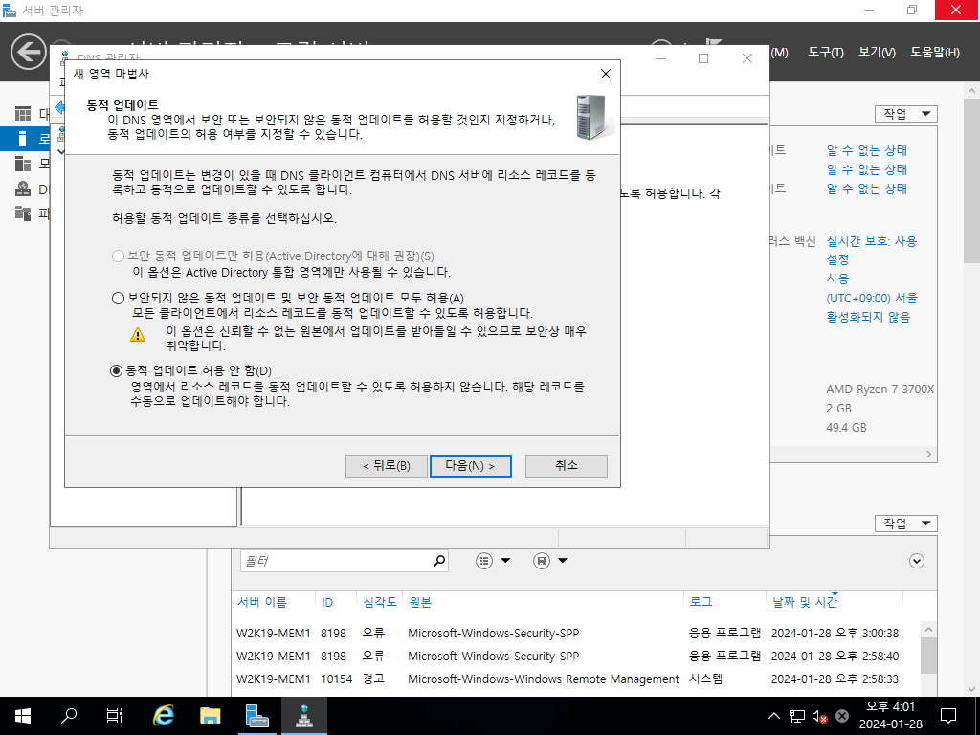Open the 보기(V) menu in Server Manager
980x735 pixels.
[877, 53]
